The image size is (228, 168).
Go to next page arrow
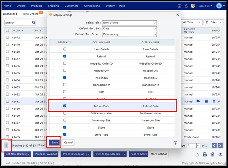point(220,146)
